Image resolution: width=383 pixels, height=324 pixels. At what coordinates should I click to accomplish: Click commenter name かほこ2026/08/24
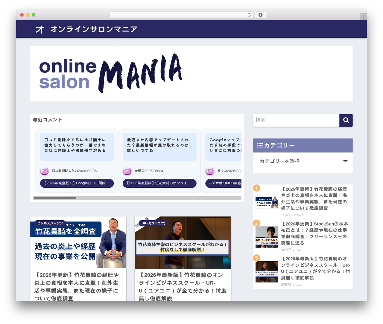[x=149, y=171]
